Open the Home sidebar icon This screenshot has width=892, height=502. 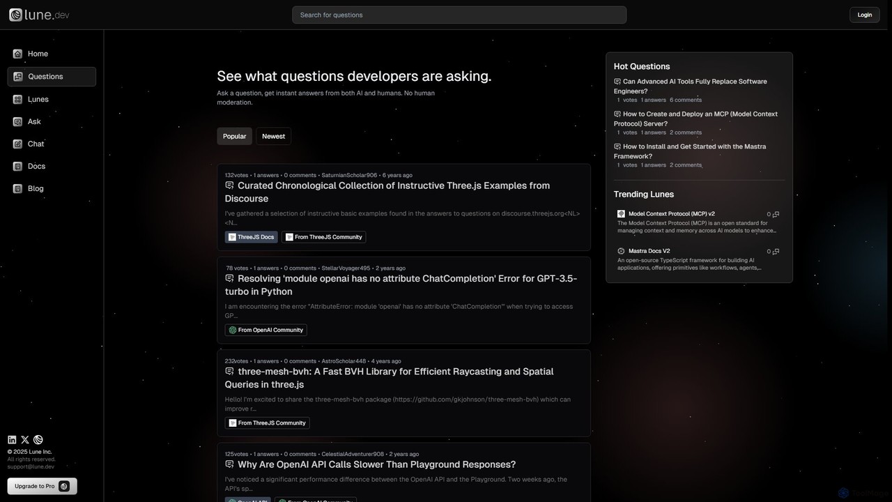(x=17, y=54)
